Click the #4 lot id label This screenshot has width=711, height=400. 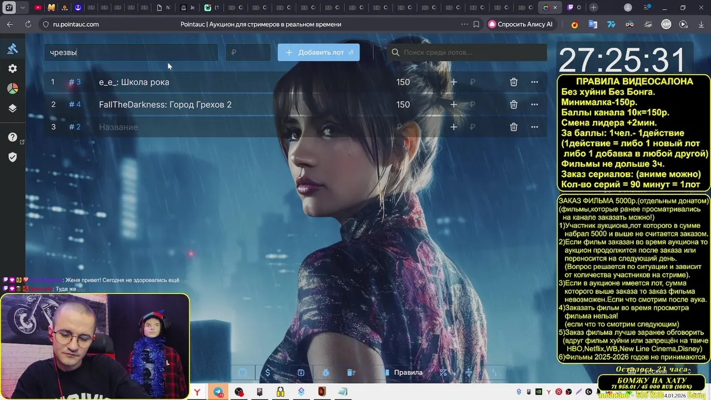75,104
